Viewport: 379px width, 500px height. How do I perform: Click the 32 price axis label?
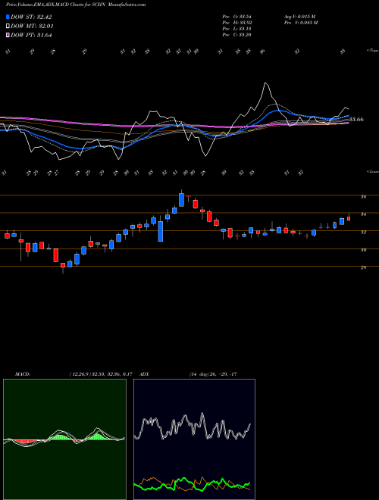pos(363,232)
